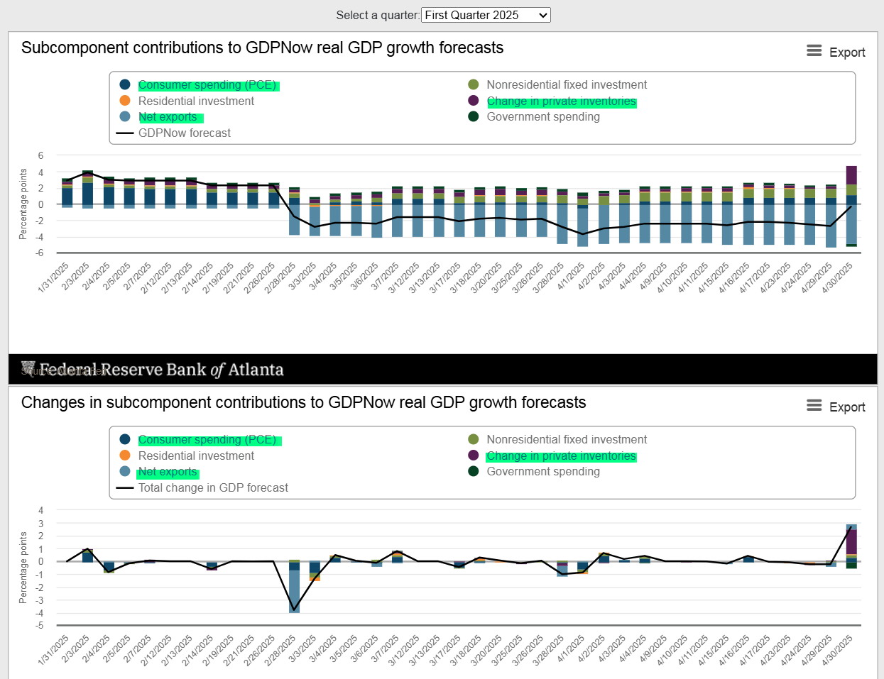Open the Select a quarter dropdown
The width and height of the screenshot is (884, 679).
point(486,15)
